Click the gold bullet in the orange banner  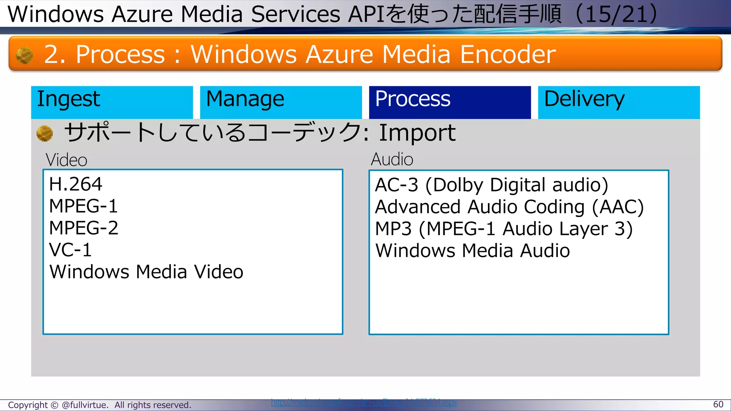pos(24,55)
